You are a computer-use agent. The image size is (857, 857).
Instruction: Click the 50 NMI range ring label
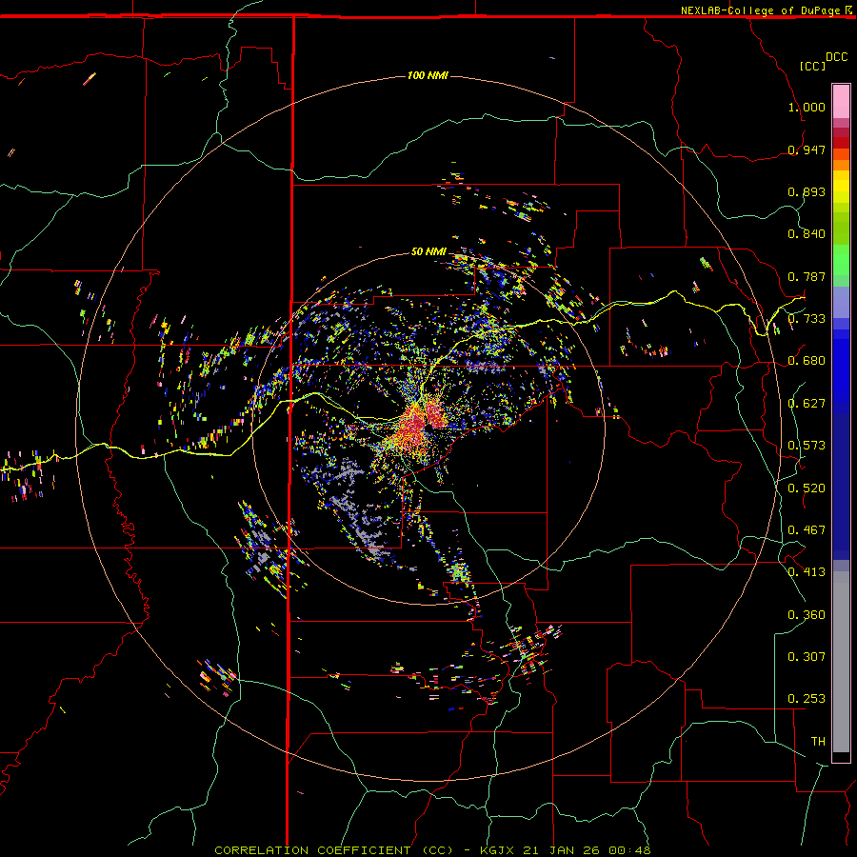click(428, 251)
